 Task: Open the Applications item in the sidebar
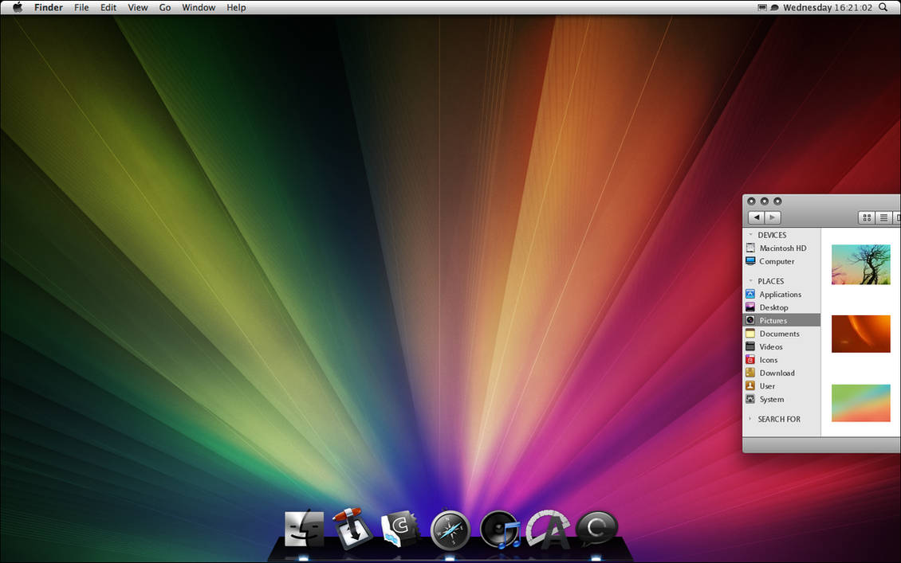[x=779, y=294]
